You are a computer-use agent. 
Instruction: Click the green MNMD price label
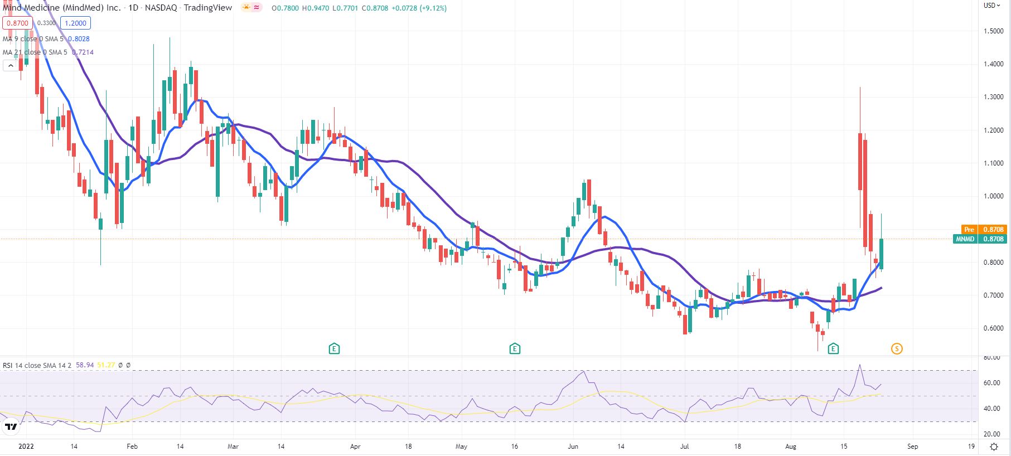965,239
